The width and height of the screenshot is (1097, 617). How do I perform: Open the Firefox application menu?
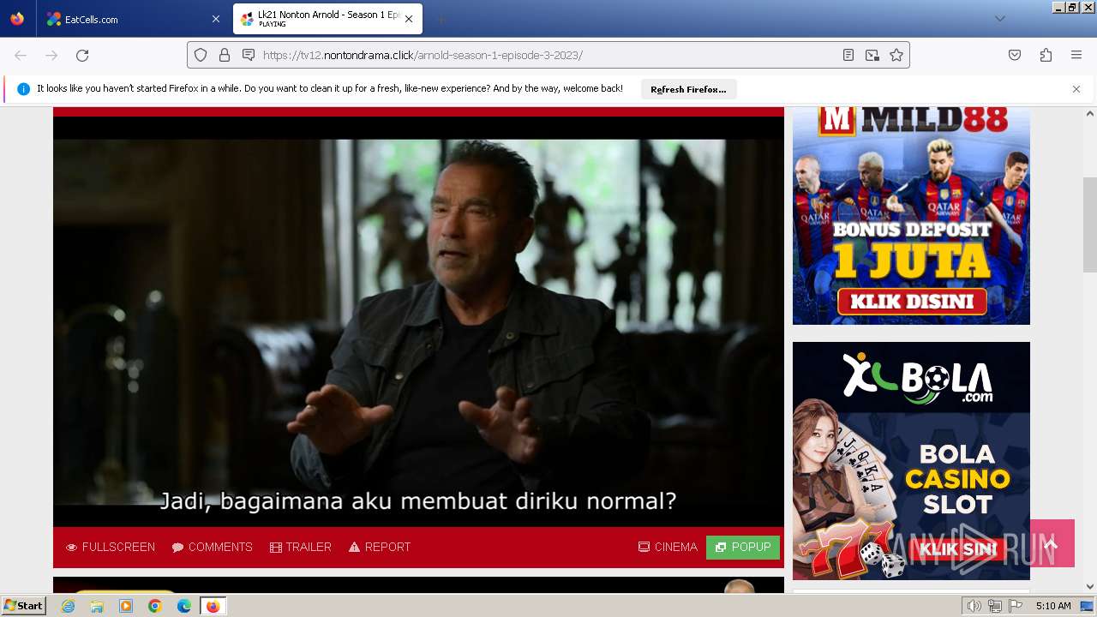[x=1076, y=55]
